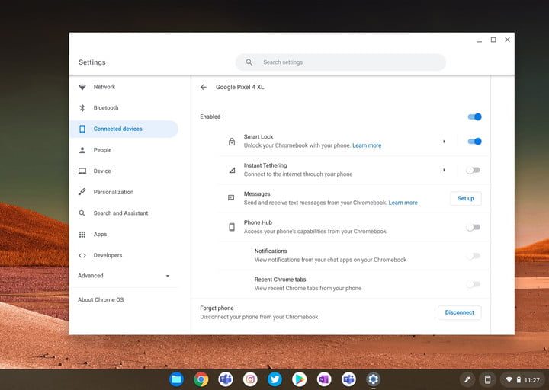Click the Search settings input field
The width and height of the screenshot is (549, 390).
tap(341, 62)
